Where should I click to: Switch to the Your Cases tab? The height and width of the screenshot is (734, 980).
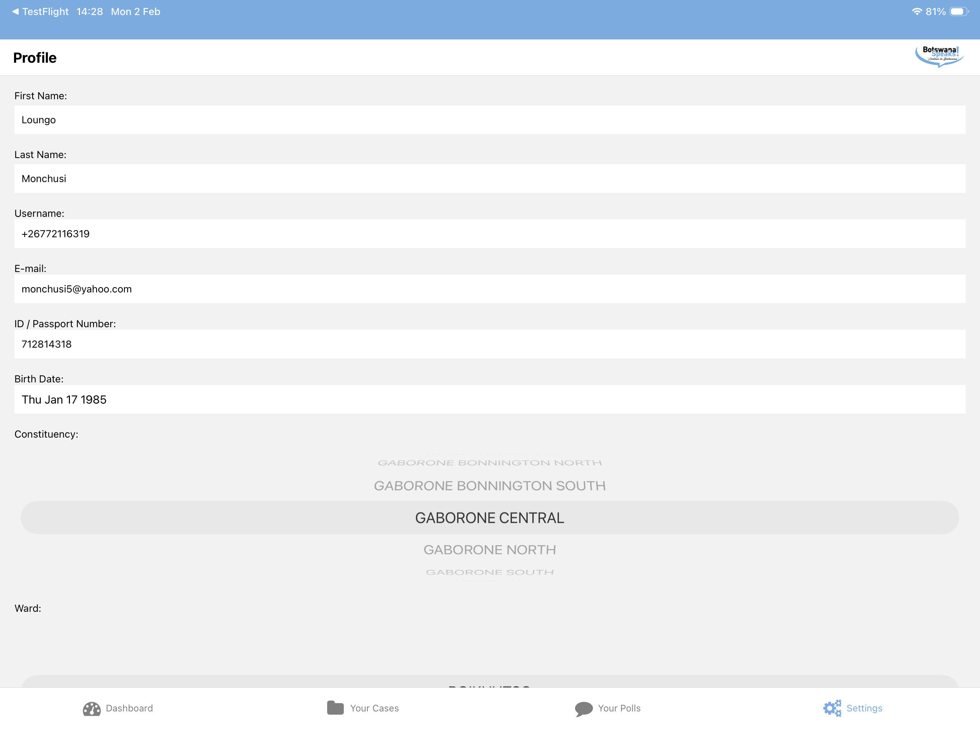(x=363, y=708)
